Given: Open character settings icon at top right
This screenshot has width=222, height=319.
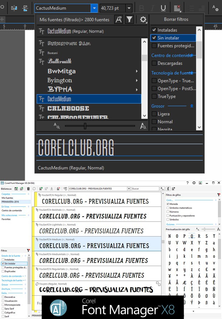Looking at the screenshot, I should 215,8.
